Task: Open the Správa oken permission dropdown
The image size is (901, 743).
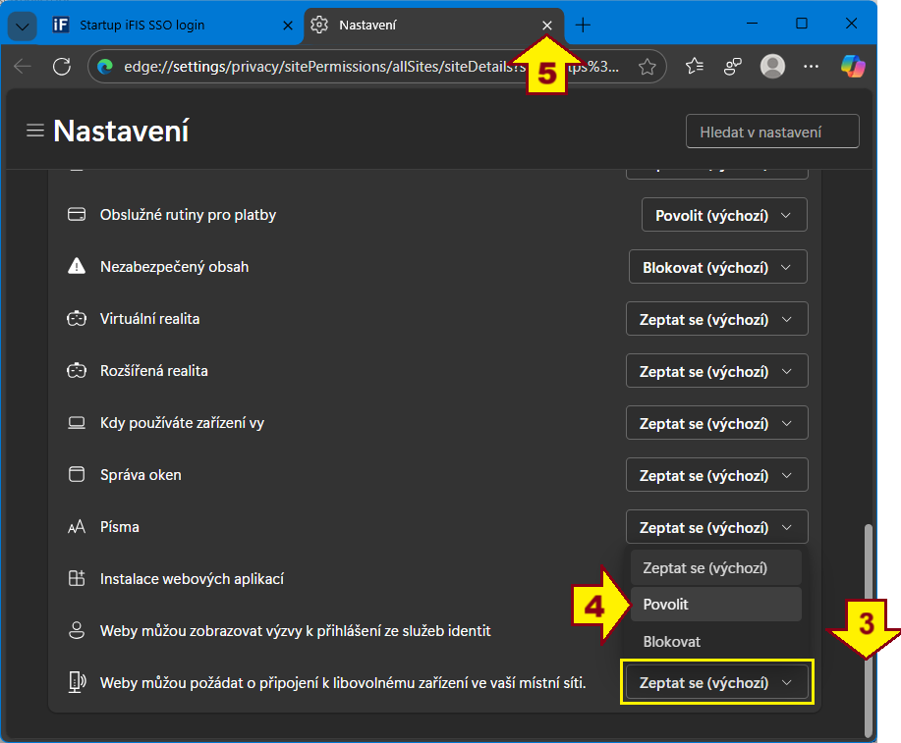Action: tap(716, 475)
